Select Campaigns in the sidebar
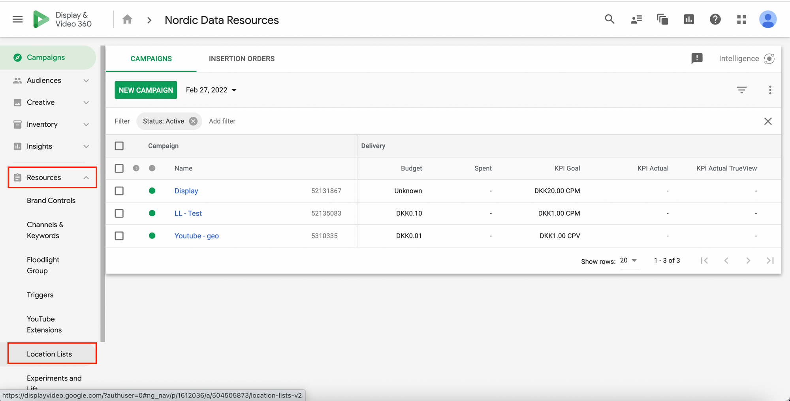This screenshot has height=401, width=790. [x=48, y=58]
